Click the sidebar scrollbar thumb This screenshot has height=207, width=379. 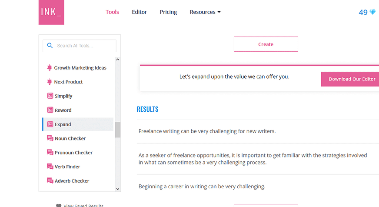tap(117, 130)
